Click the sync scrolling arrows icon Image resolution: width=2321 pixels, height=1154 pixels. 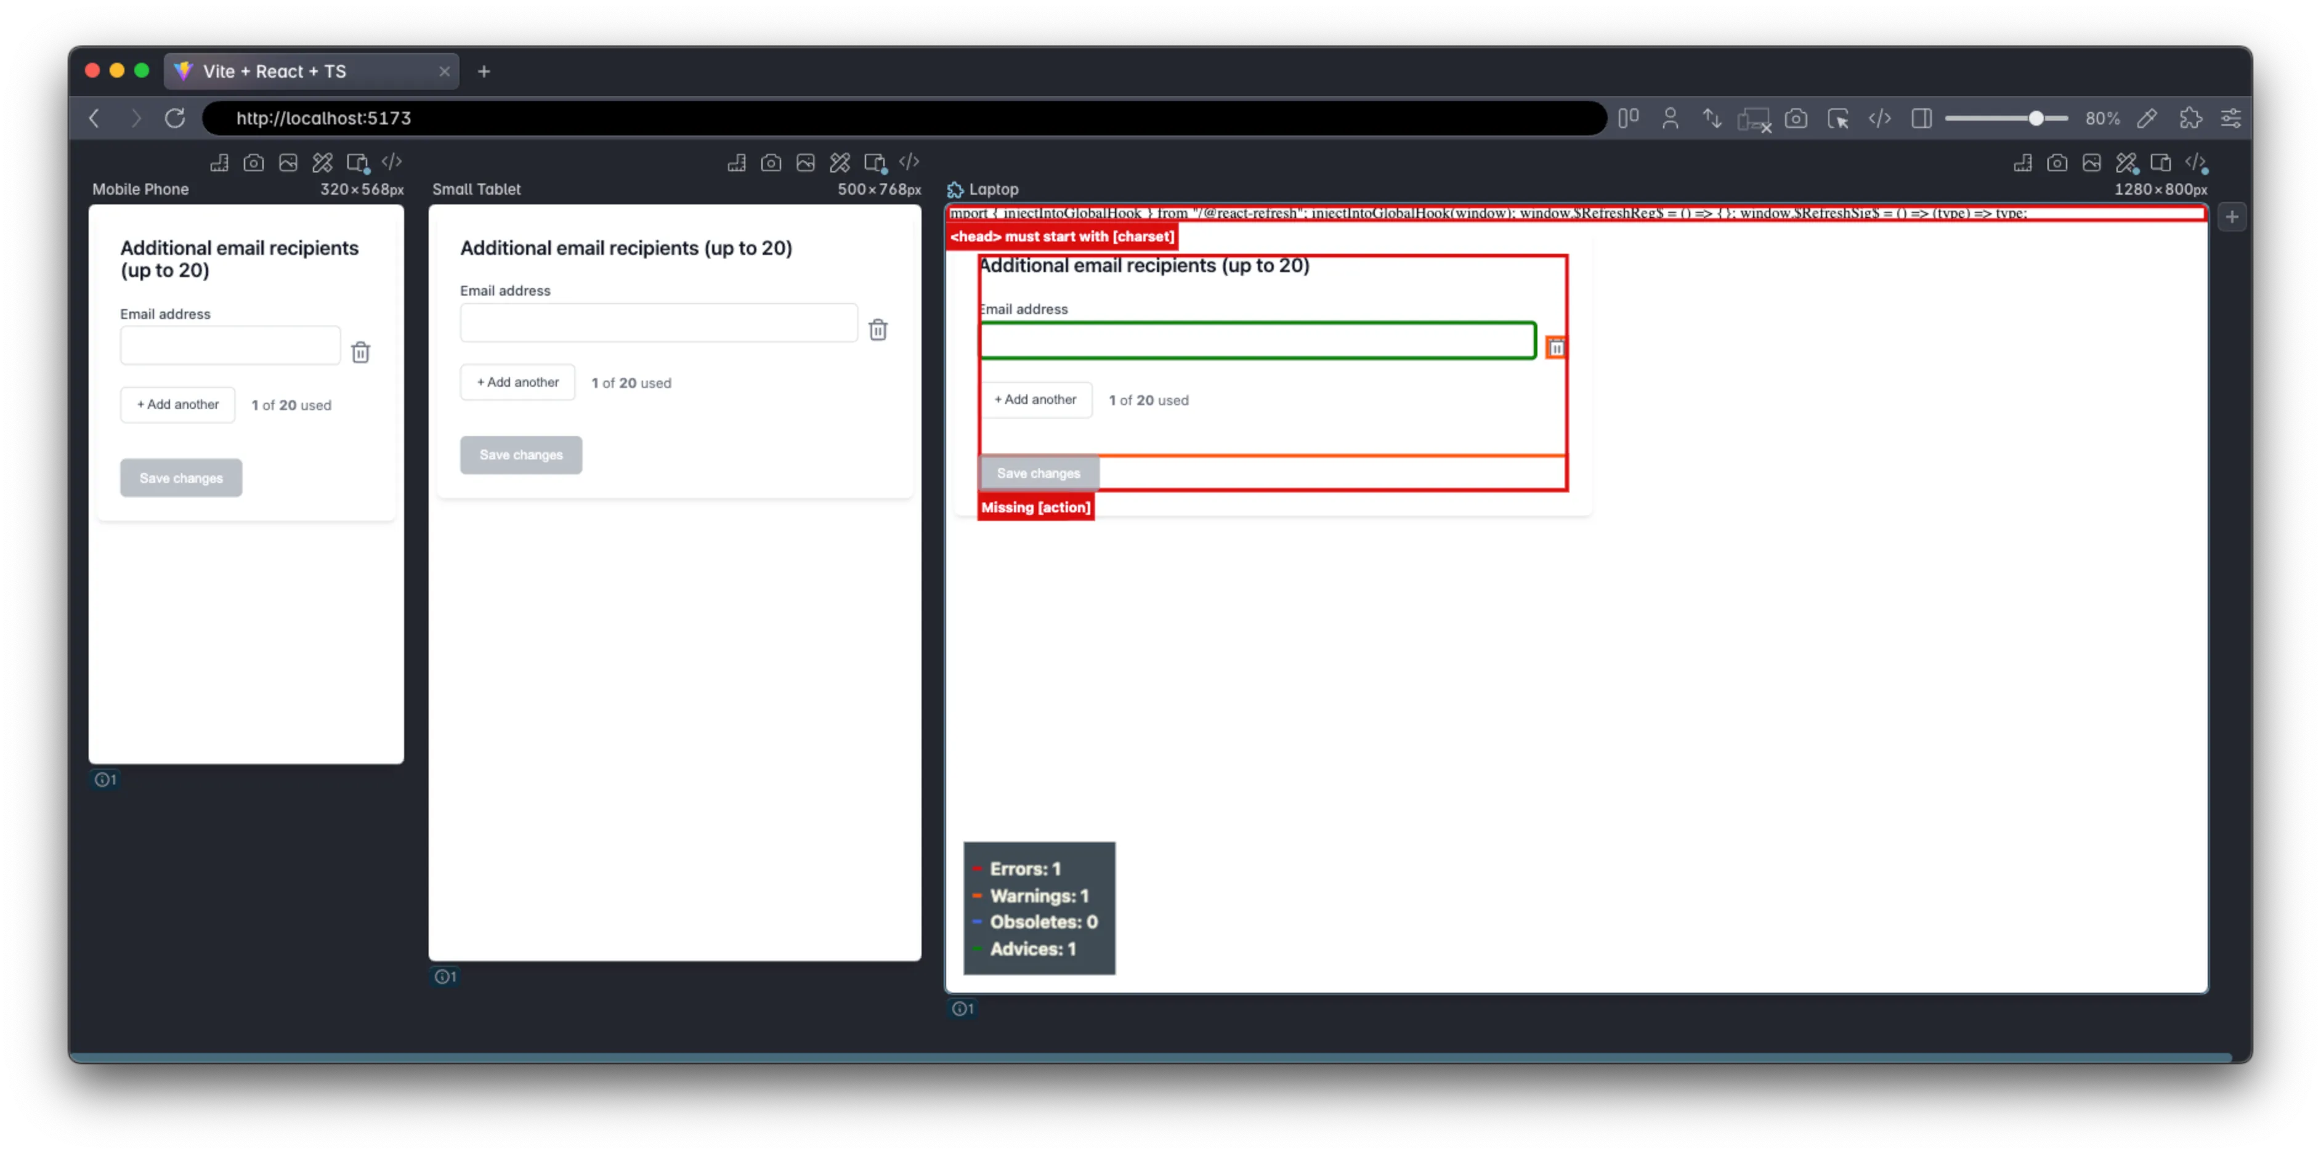click(x=1712, y=118)
